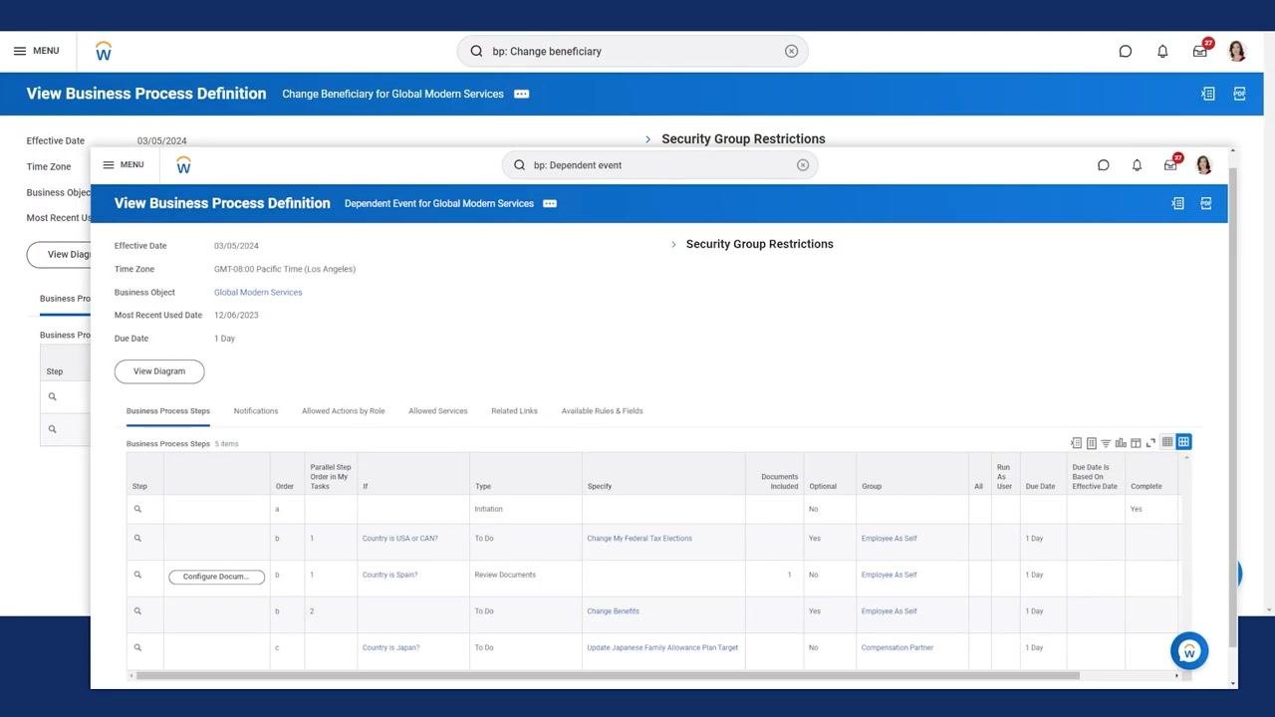Clear the 'bp: Change beneficiary' search box
This screenshot has width=1275, height=717.
791,51
